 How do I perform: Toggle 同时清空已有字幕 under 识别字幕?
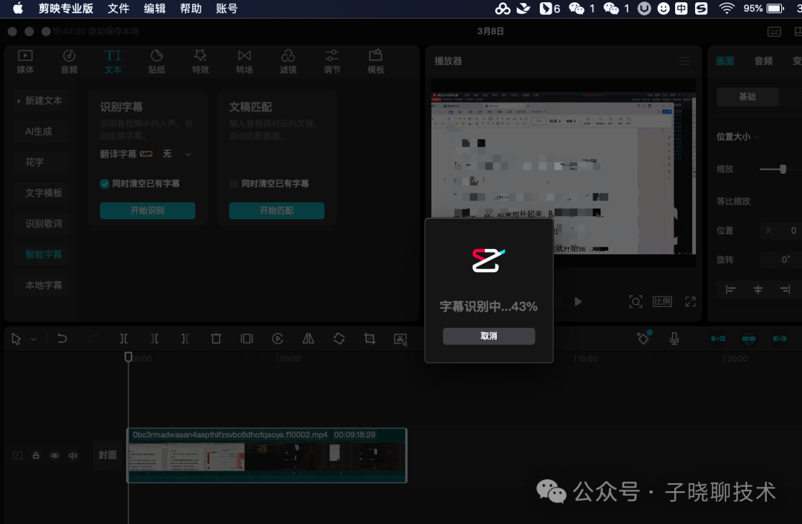coord(105,184)
